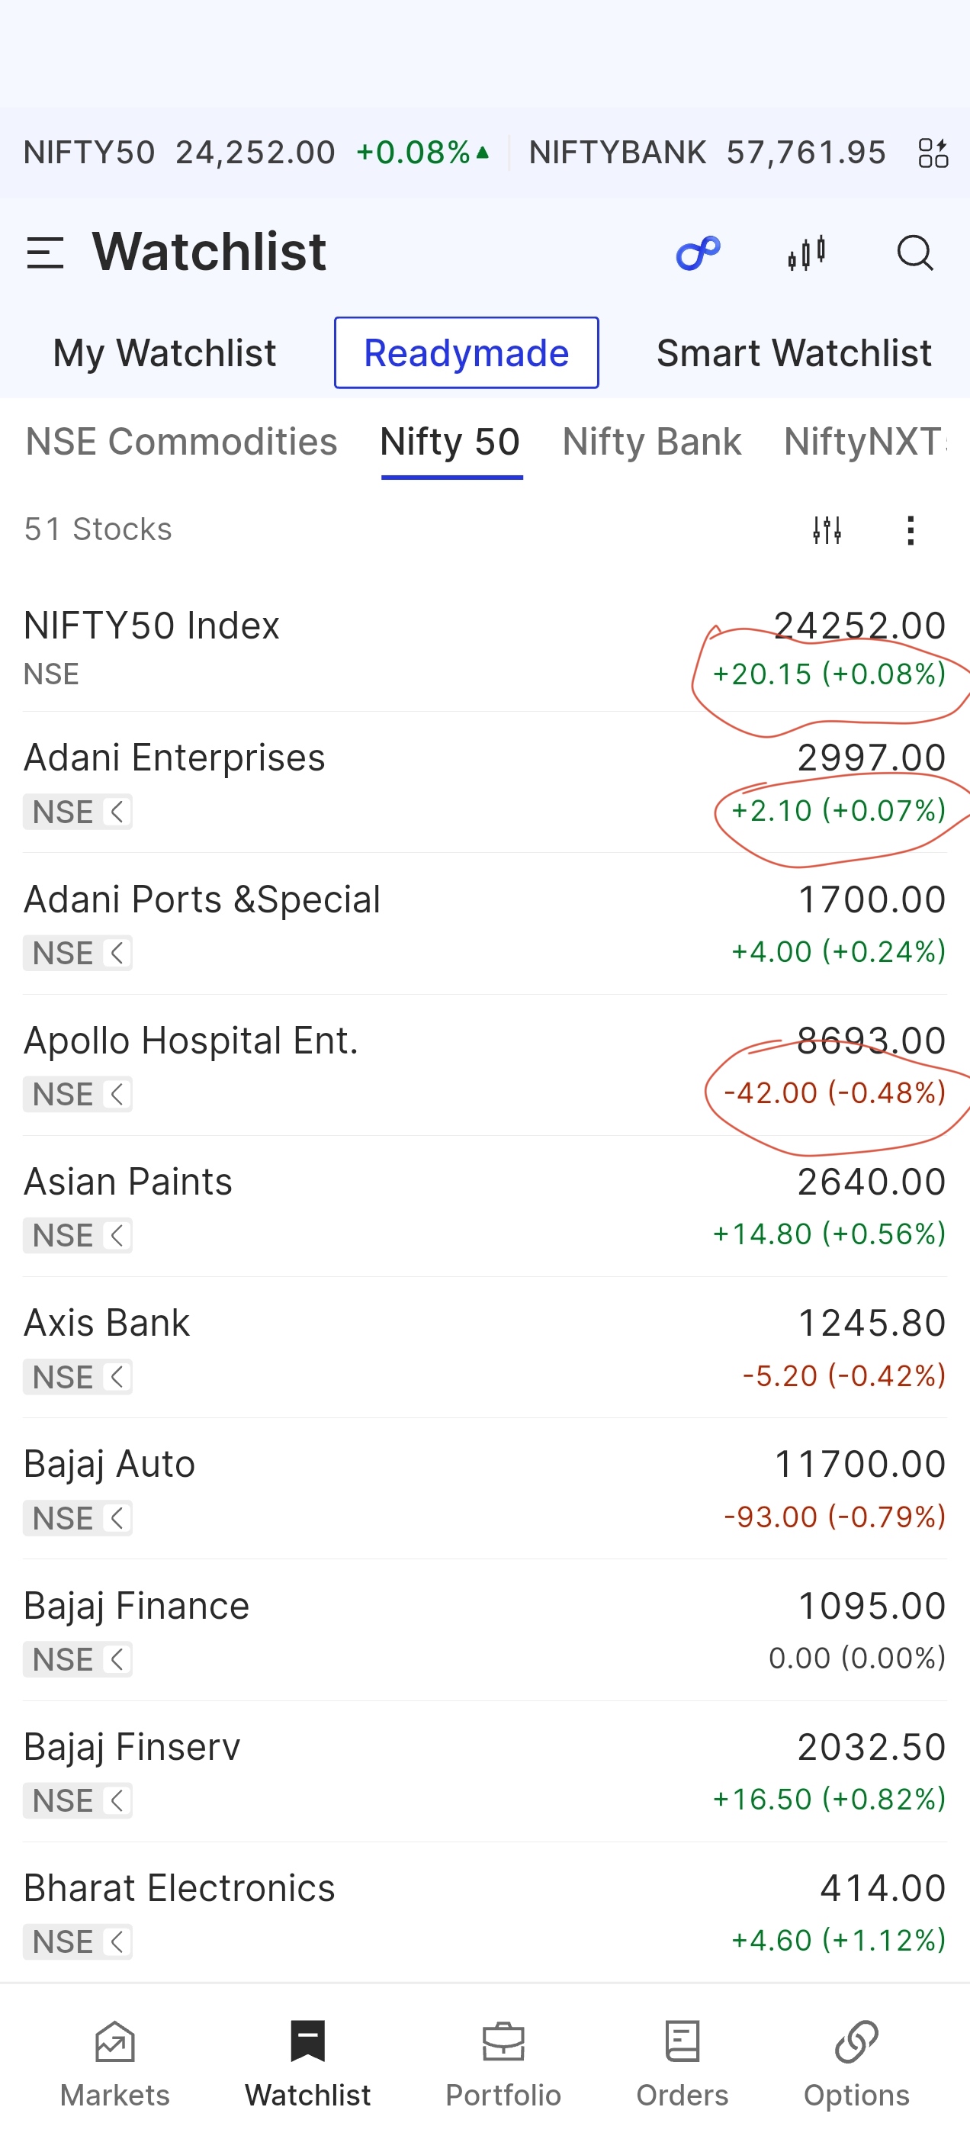Select the Nifty Bank list tab

pos(652,442)
